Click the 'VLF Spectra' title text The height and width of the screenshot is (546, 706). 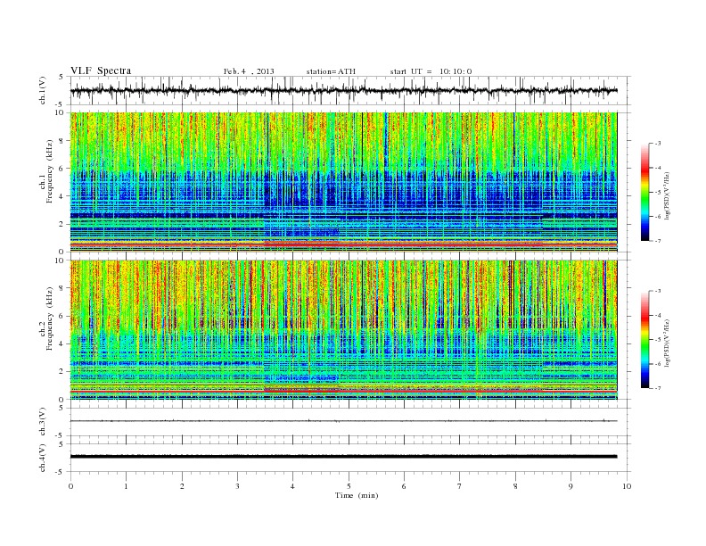101,70
